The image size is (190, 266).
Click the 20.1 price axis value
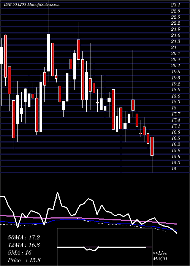click(x=175, y=66)
